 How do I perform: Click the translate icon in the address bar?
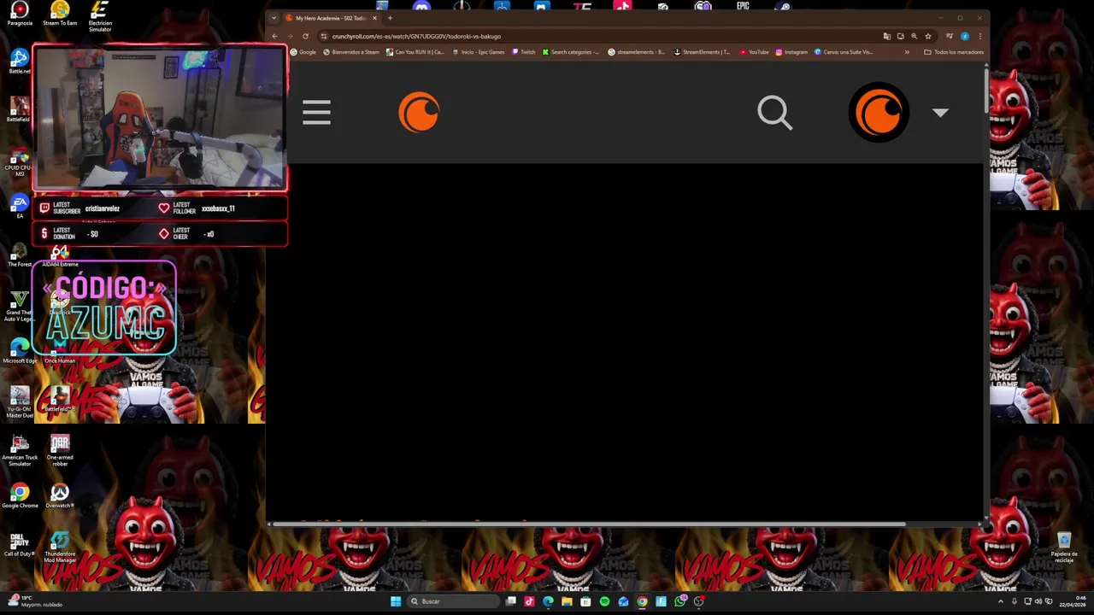[887, 36]
